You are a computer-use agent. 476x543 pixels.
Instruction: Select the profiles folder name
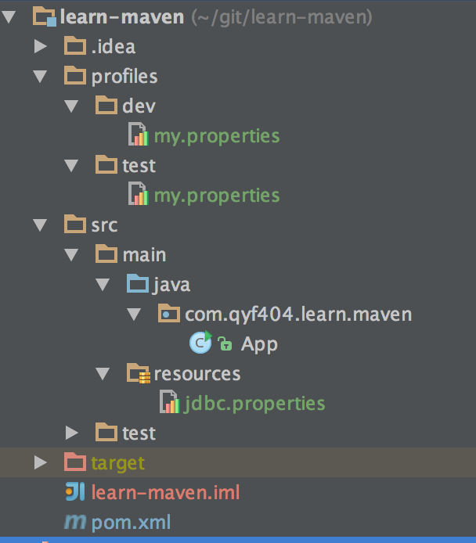pos(124,77)
